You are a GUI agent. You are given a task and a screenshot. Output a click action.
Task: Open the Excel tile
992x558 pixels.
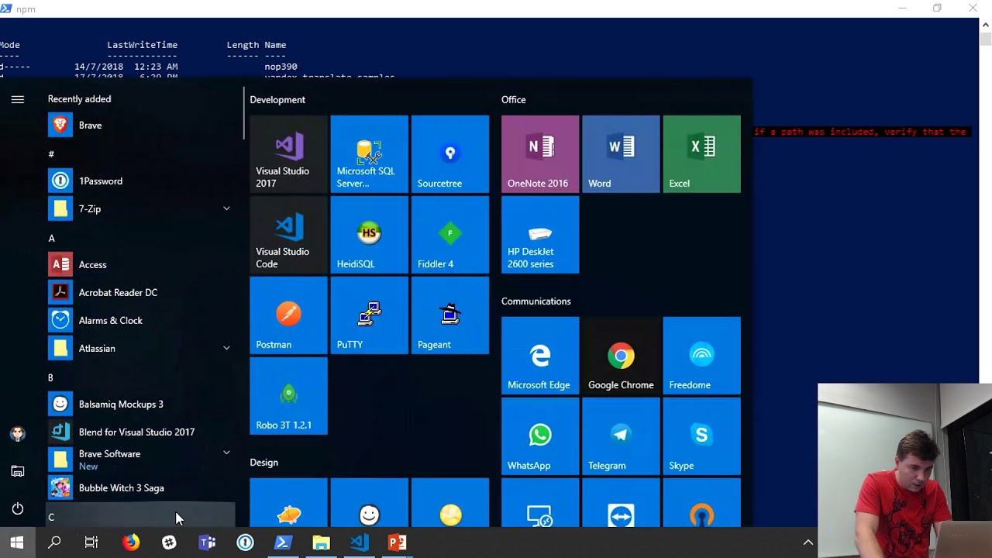[701, 153]
